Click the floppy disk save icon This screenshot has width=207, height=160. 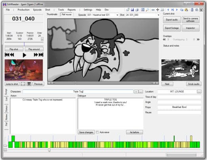point(132,10)
